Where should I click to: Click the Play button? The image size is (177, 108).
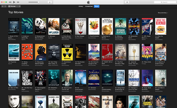[14, 2]
